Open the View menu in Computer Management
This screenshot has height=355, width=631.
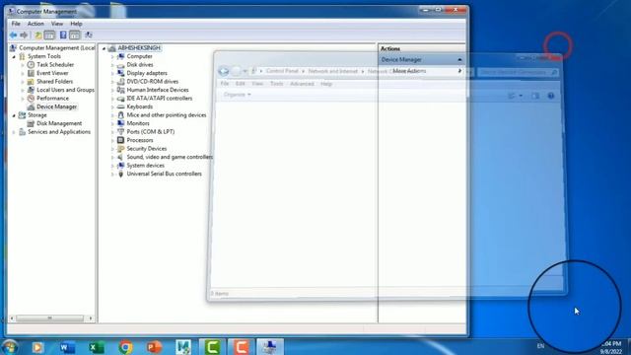(x=57, y=24)
